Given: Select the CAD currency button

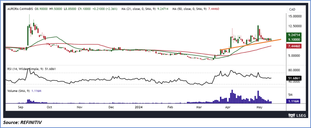Looking at the screenshot, I should [x=296, y=9].
